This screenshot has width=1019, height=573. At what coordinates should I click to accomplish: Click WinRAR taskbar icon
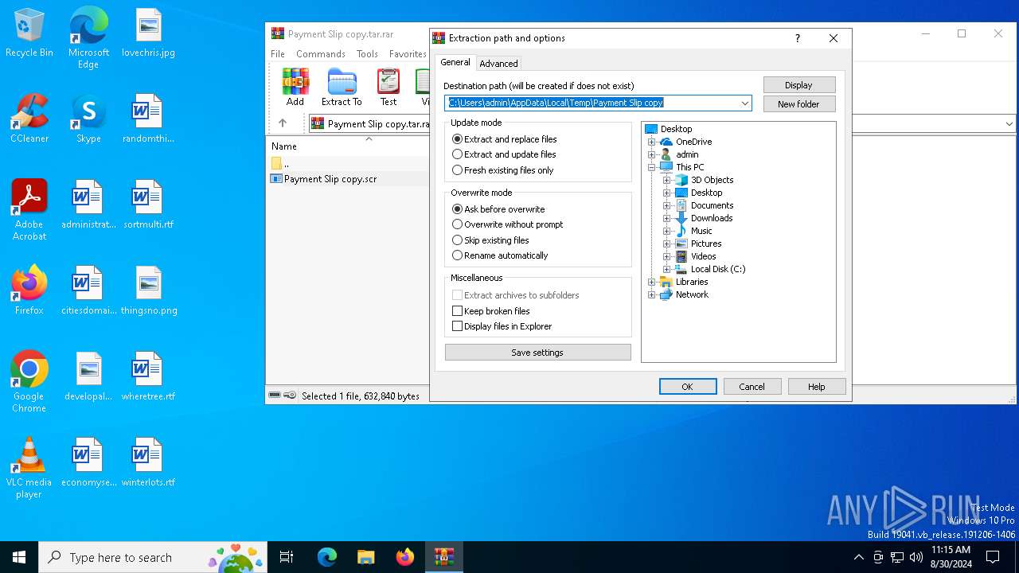click(443, 557)
